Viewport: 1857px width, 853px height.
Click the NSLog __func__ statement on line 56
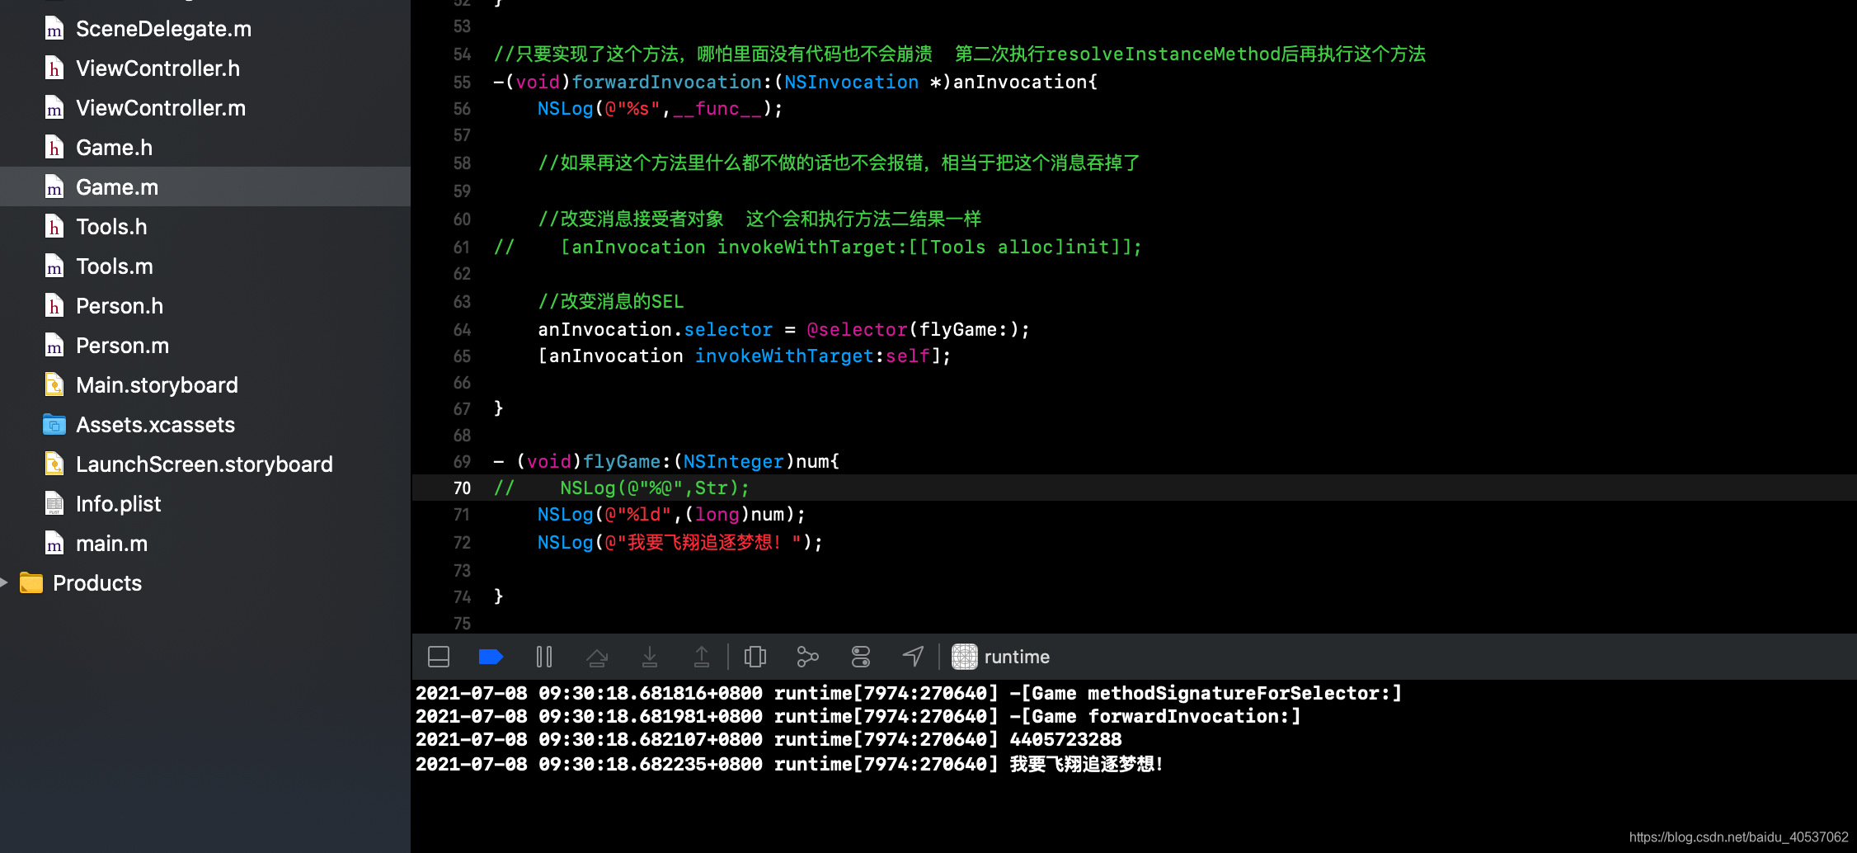(x=661, y=109)
